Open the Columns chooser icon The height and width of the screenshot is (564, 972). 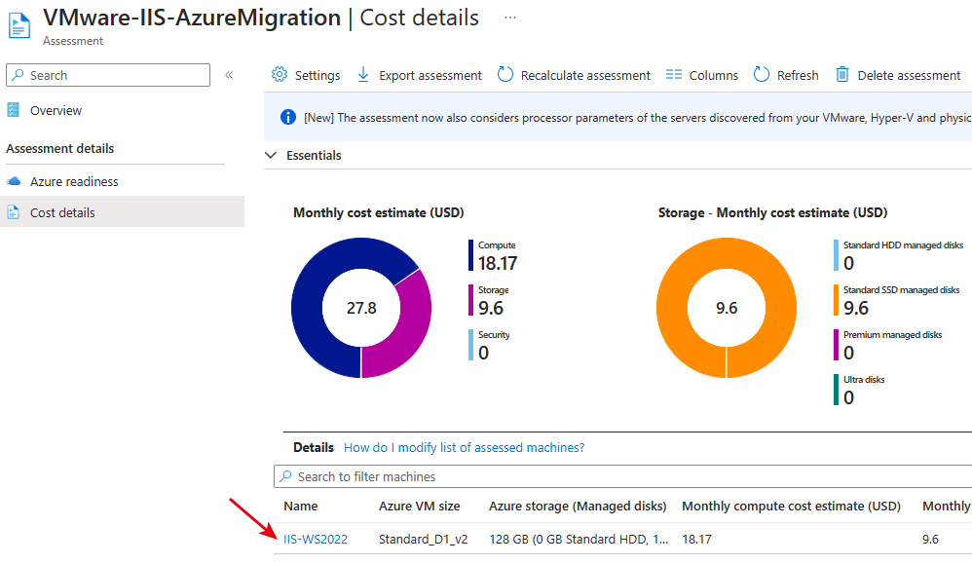(674, 75)
